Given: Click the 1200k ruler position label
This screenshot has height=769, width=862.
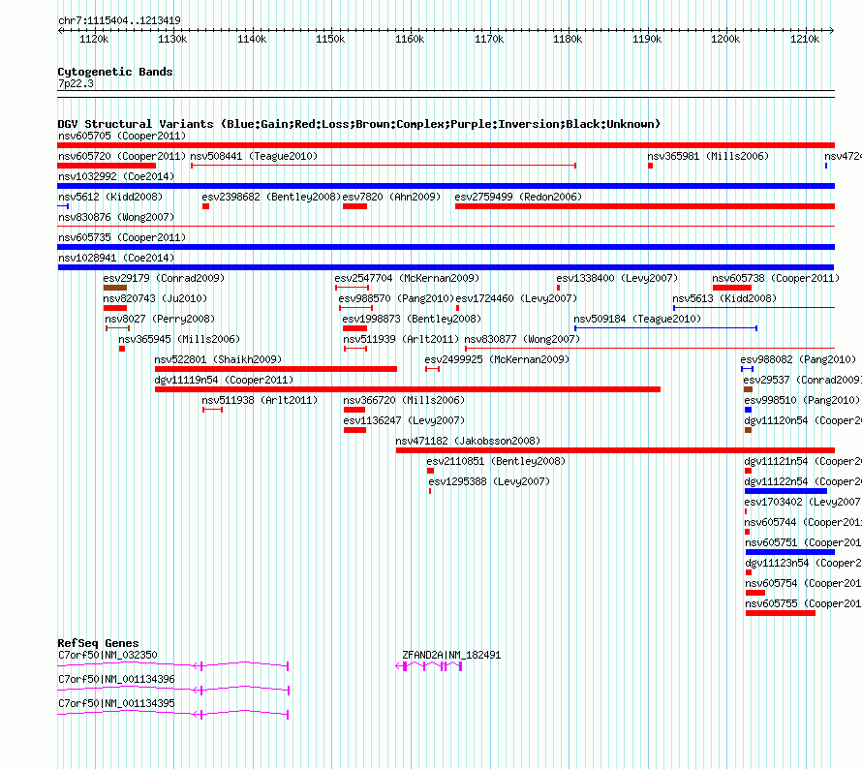Looking at the screenshot, I should (x=725, y=39).
